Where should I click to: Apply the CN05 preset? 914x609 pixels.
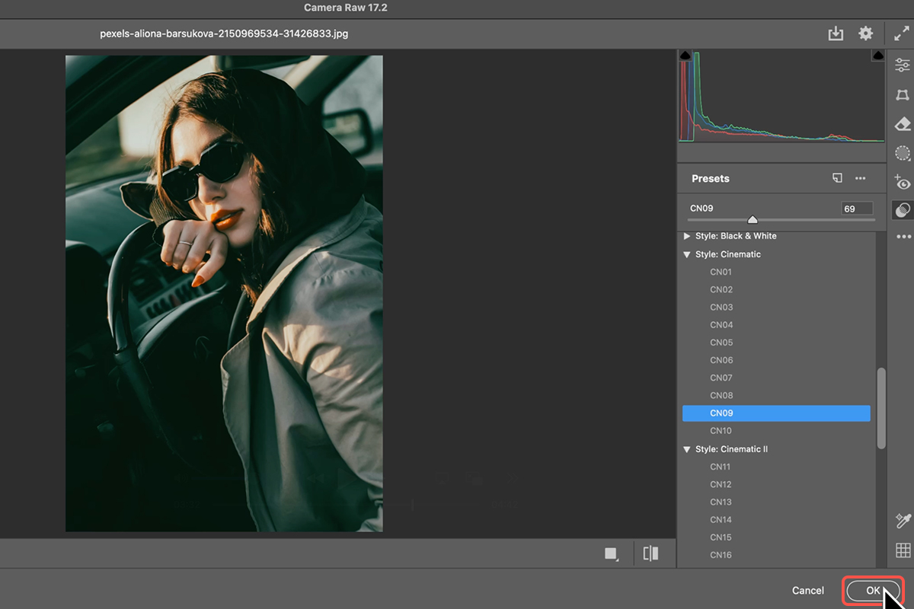721,343
